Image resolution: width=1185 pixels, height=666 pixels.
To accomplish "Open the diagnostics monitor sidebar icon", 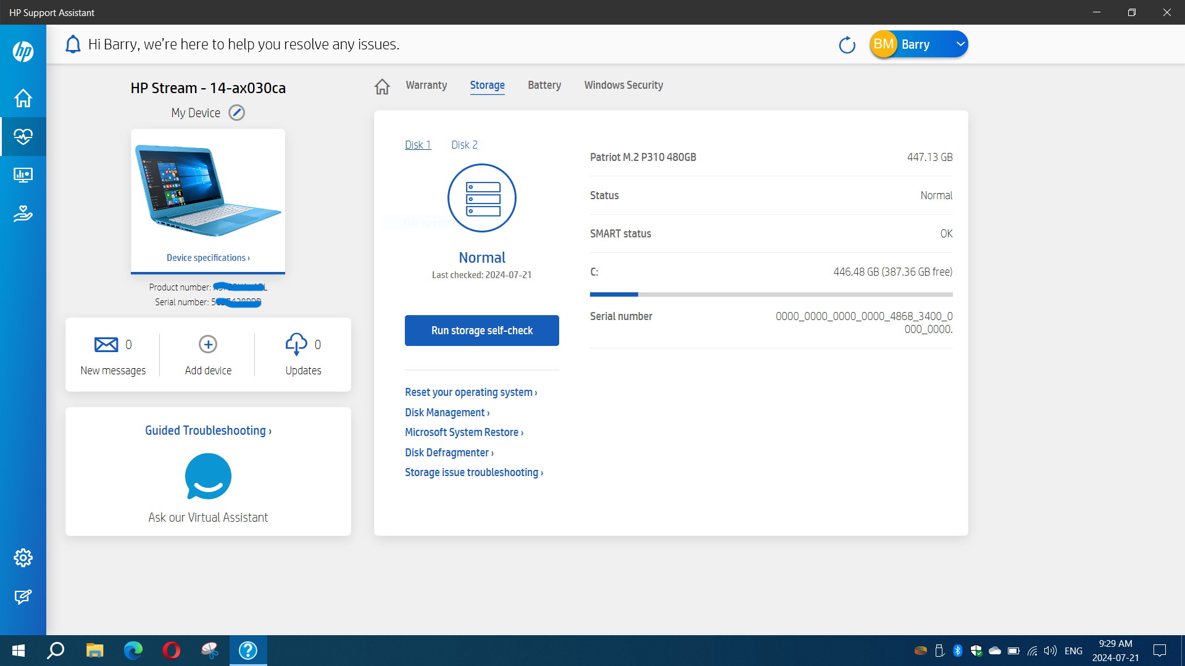I will (x=23, y=175).
